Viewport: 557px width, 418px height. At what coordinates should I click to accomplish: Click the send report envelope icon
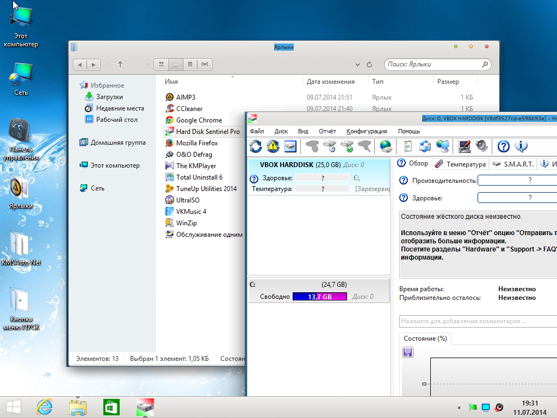click(425, 146)
